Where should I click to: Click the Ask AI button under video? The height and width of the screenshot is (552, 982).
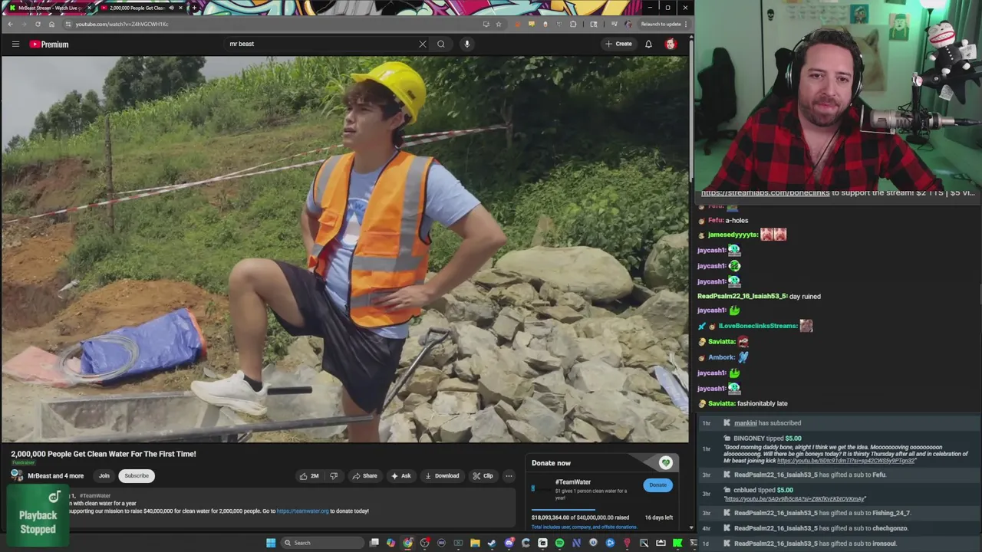coord(401,475)
